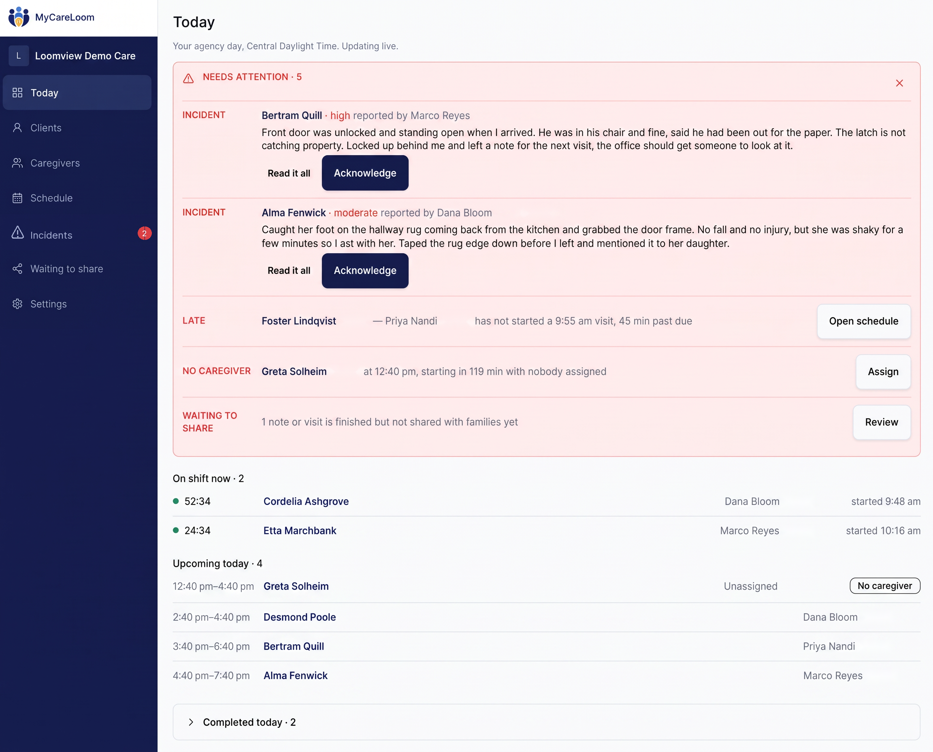Click the 'On shift now · 2' heading
The image size is (933, 752).
point(208,478)
